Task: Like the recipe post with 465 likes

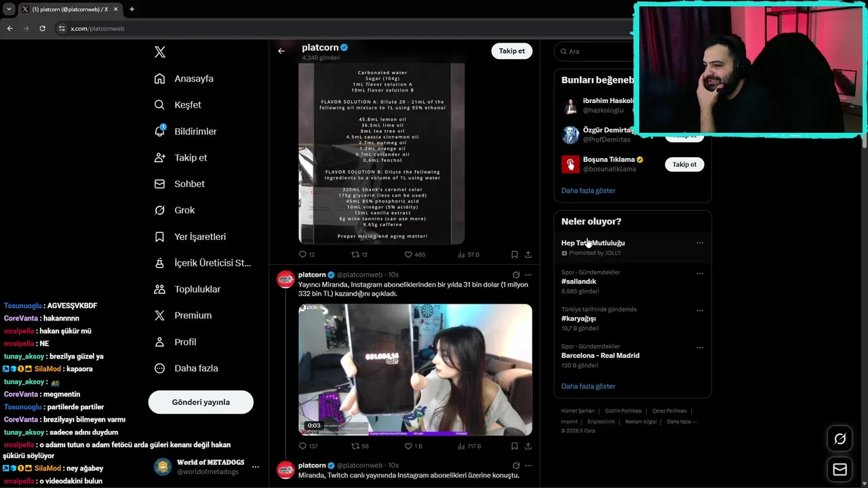Action: click(414, 255)
